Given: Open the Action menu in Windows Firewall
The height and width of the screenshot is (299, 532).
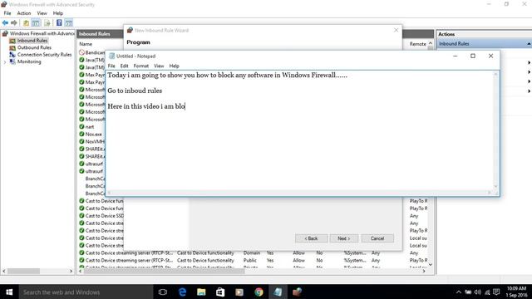Looking at the screenshot, I should point(24,13).
